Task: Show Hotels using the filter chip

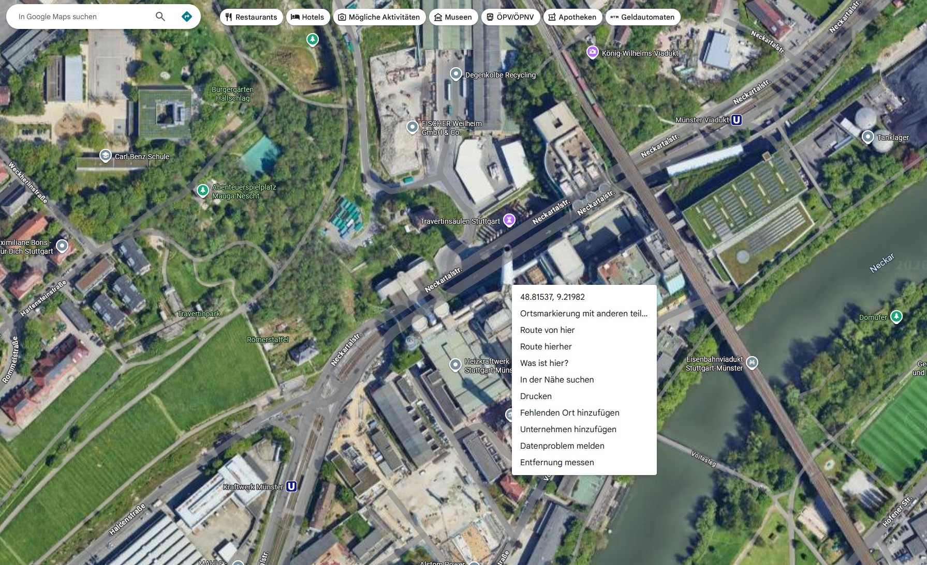Action: 307,17
